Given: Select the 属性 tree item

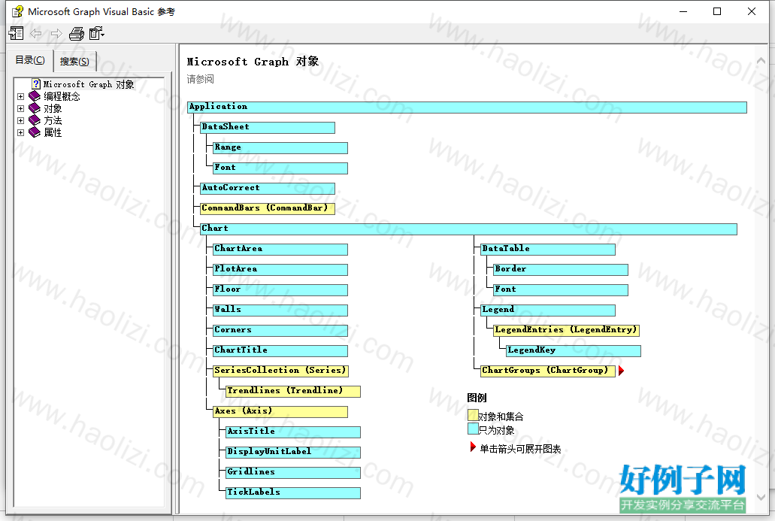Looking at the screenshot, I should click(53, 132).
